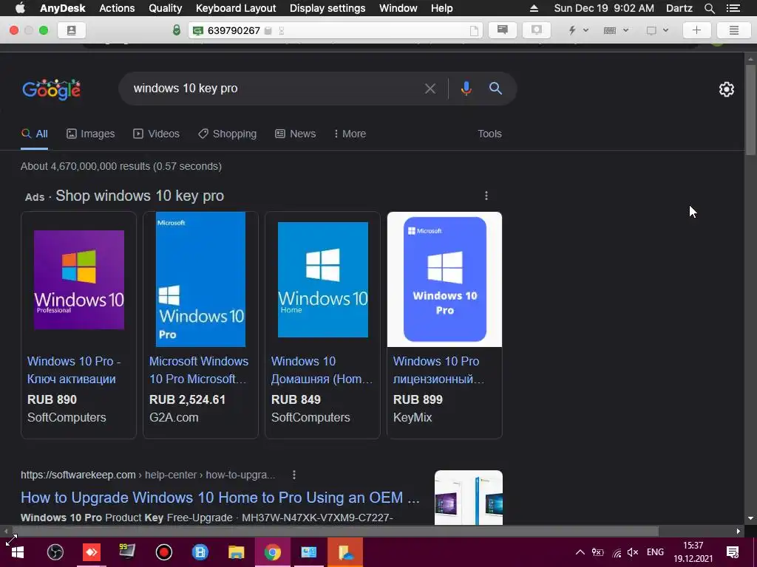The height and width of the screenshot is (567, 757).
Task: Open the KeyMix Windows 10 Pro product image
Action: pos(444,279)
